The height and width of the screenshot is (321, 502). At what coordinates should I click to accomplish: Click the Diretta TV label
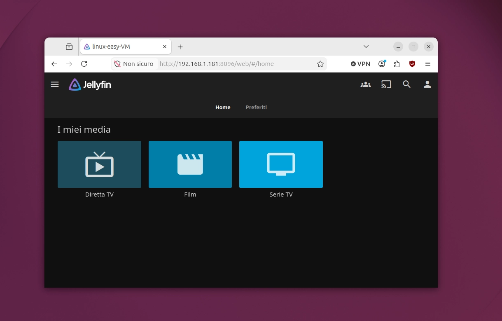[x=99, y=194]
